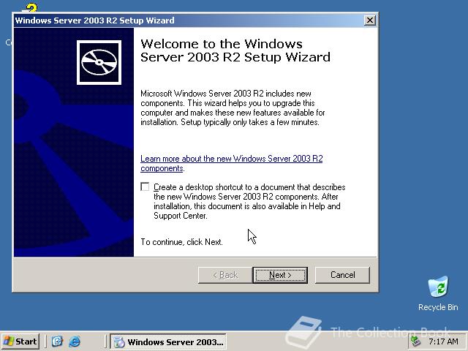Open the Start menu

(x=20, y=341)
